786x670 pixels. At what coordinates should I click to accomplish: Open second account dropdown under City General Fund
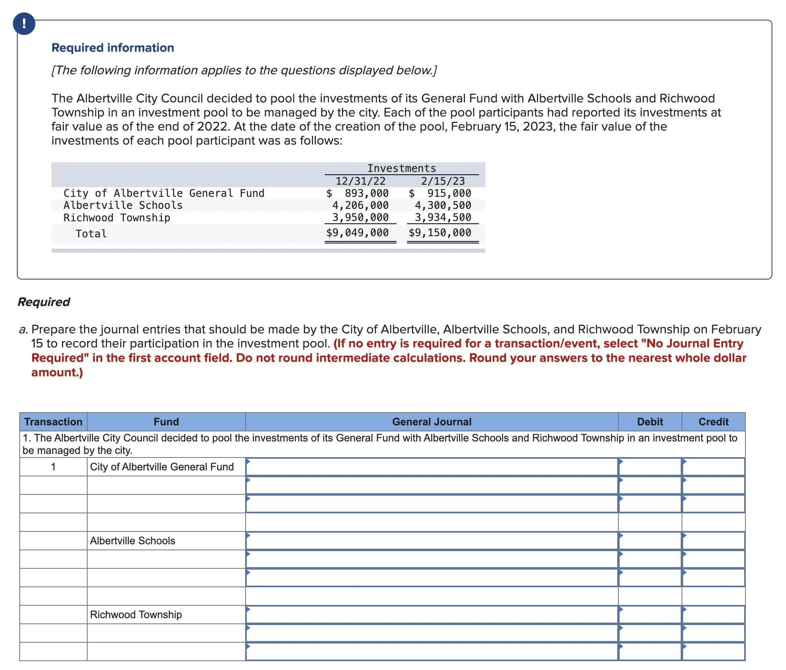[432, 485]
